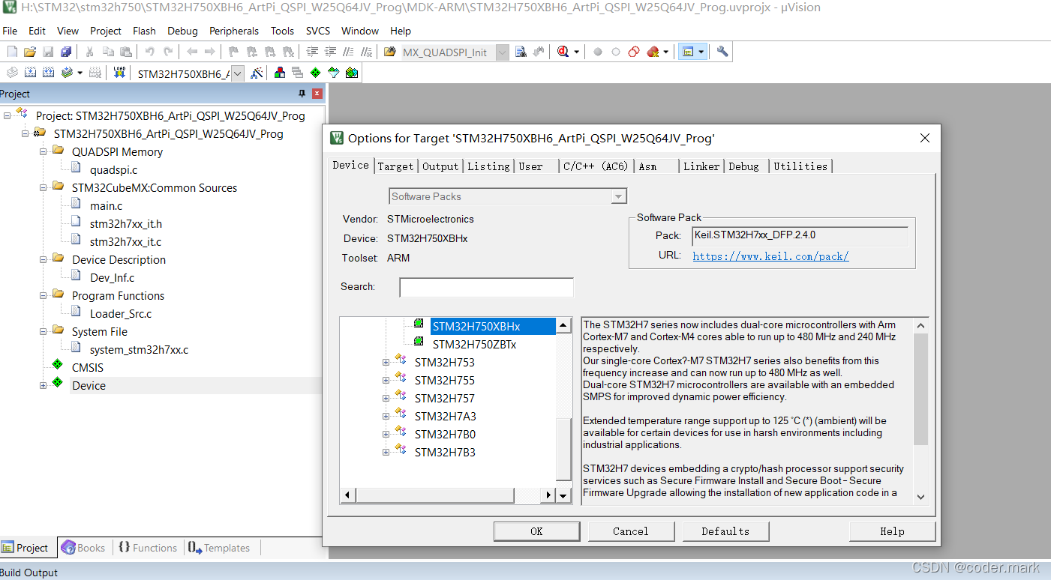Viewport: 1051px width, 580px height.
Task: Switch to the Templates panel tab
Action: pyautogui.click(x=219, y=548)
